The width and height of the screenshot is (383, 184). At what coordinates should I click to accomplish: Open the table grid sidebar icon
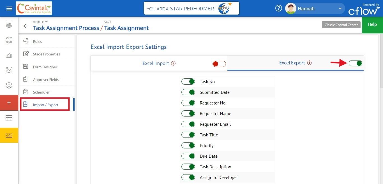9,118
